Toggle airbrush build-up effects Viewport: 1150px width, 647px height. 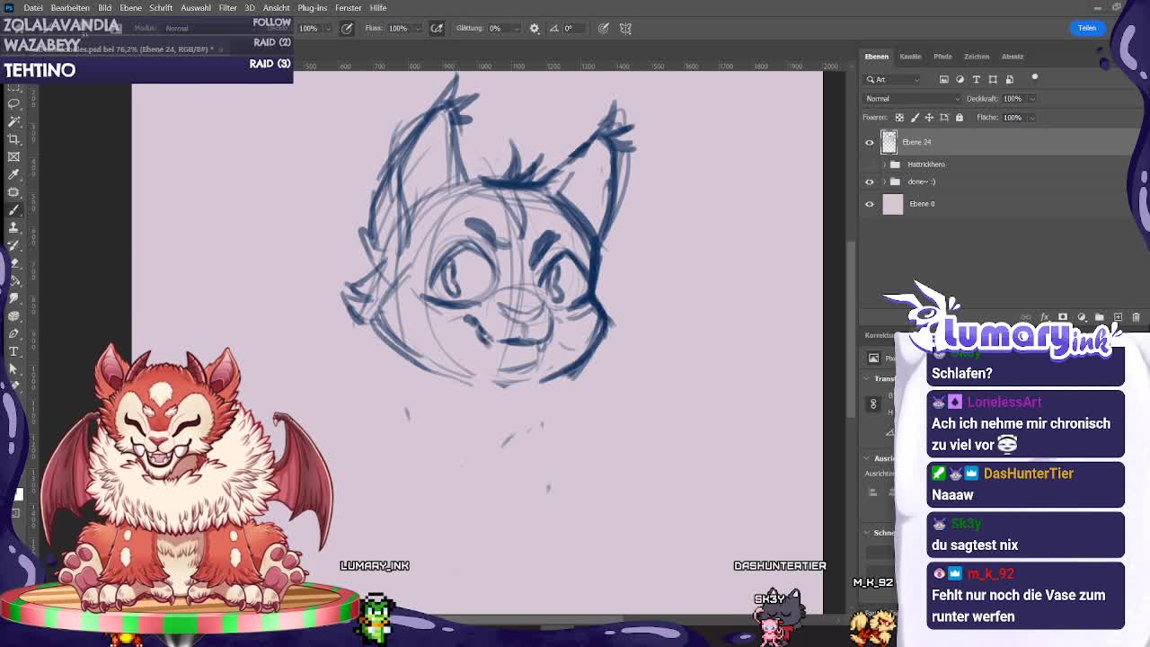click(x=437, y=28)
